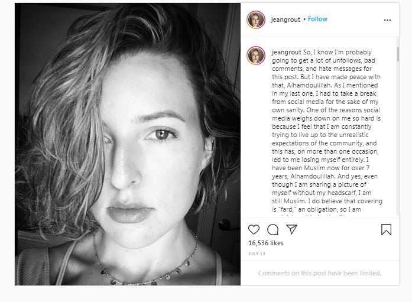
Task: Like the post with the heart icon
Action: point(254,229)
